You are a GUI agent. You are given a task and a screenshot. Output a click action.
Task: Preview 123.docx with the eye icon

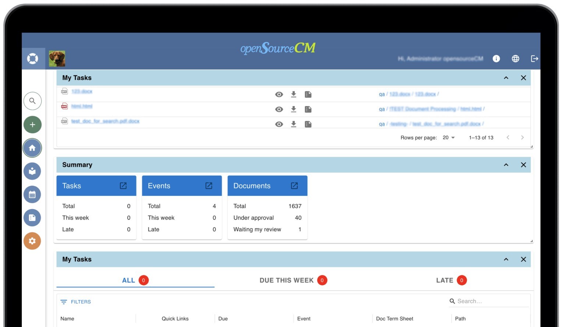pos(279,95)
